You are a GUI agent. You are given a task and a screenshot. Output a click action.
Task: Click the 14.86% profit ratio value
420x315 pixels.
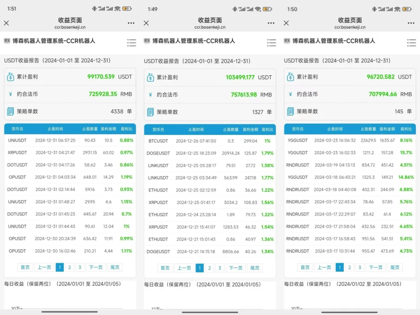pyautogui.click(x=406, y=177)
